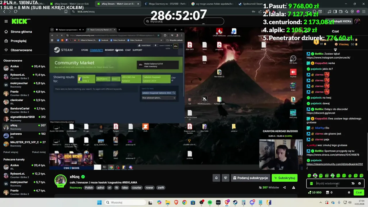
Task: Open the Czat header panel
Action: 335,31
